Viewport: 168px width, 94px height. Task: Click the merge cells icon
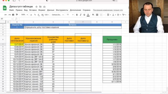[101, 15]
